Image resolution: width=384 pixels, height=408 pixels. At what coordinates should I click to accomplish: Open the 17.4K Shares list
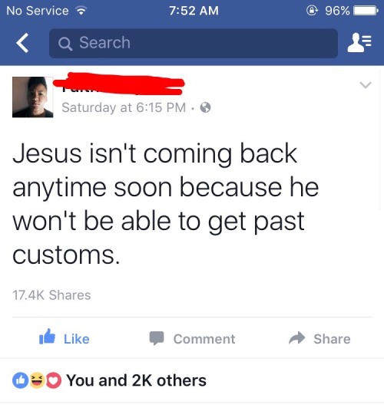[51, 295]
